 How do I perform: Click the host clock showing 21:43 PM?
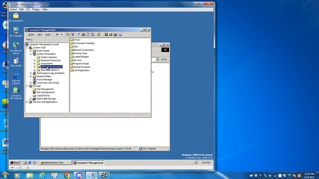(x=309, y=176)
